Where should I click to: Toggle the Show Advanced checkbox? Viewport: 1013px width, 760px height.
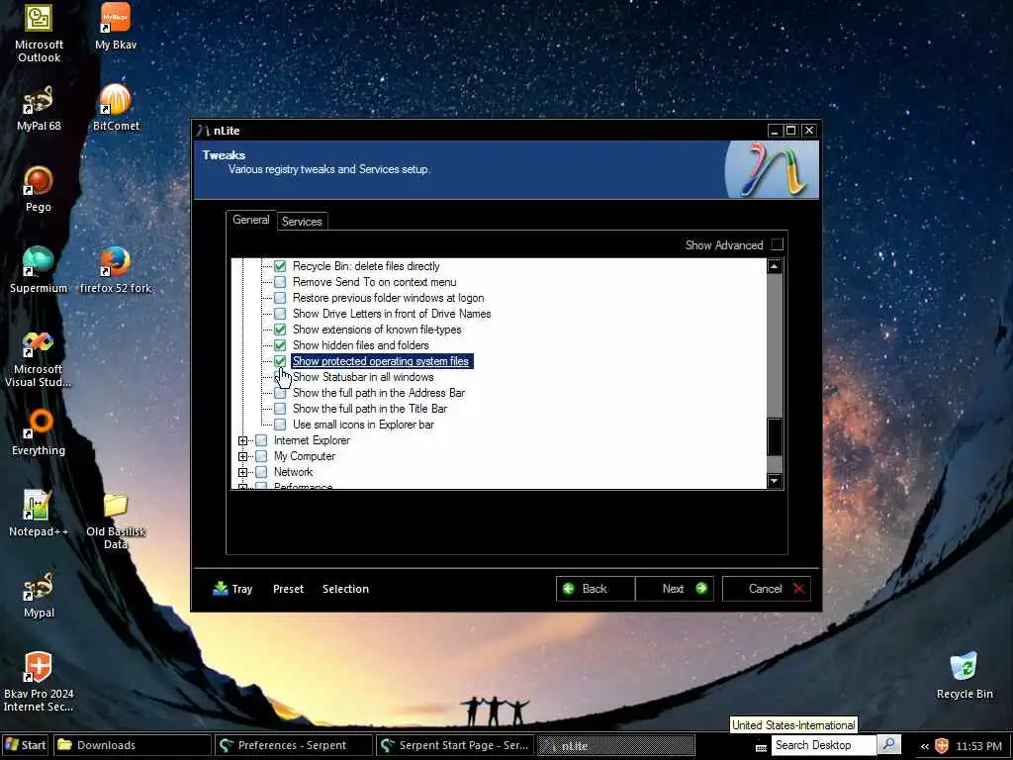[x=778, y=244]
